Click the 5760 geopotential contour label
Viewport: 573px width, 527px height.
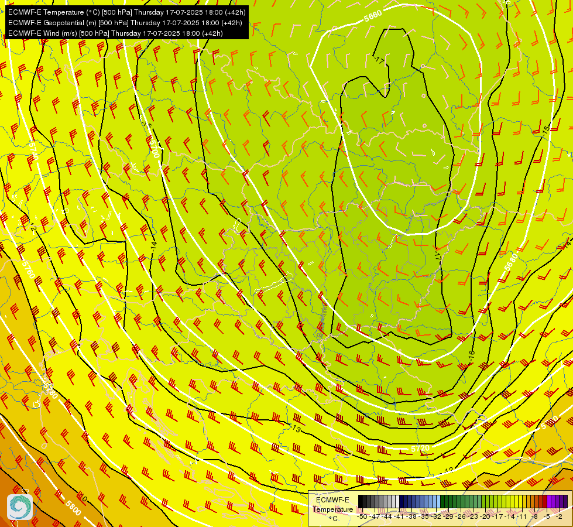coord(28,270)
